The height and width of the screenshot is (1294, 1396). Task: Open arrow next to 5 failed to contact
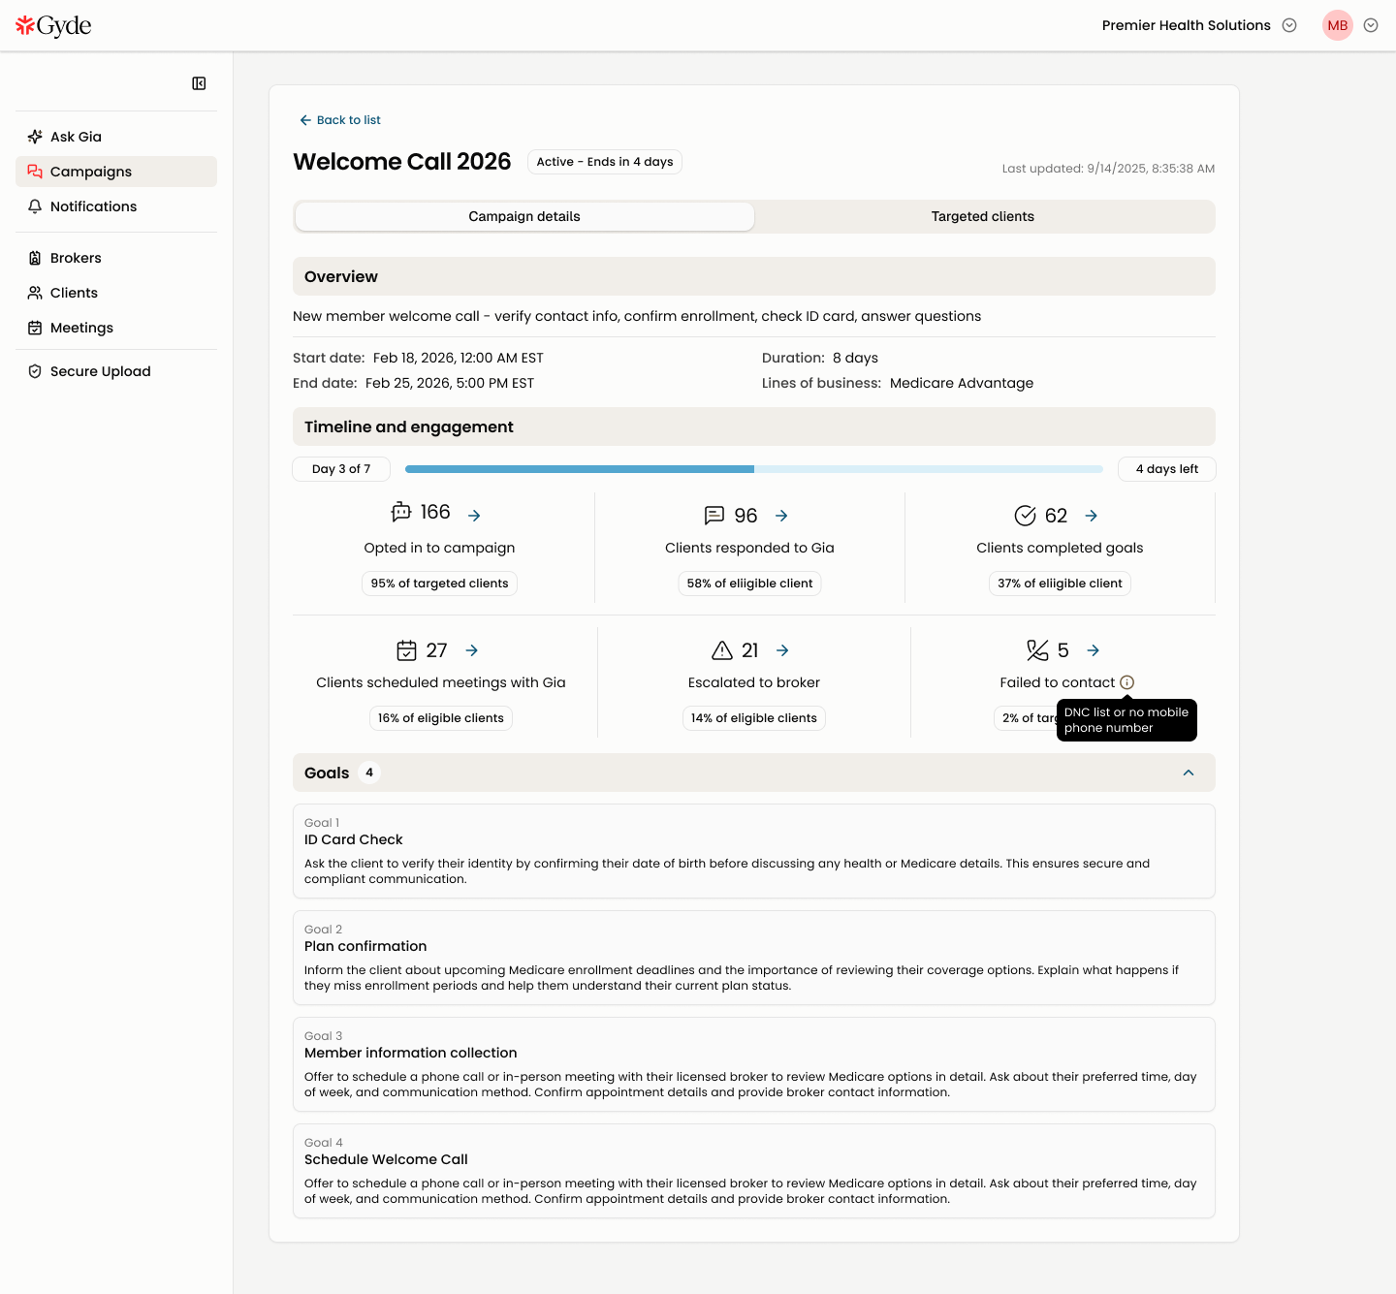1094,650
